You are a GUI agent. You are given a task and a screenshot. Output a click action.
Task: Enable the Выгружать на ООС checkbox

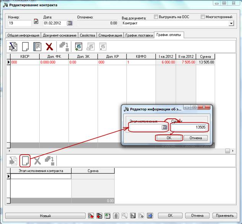tap(156, 17)
